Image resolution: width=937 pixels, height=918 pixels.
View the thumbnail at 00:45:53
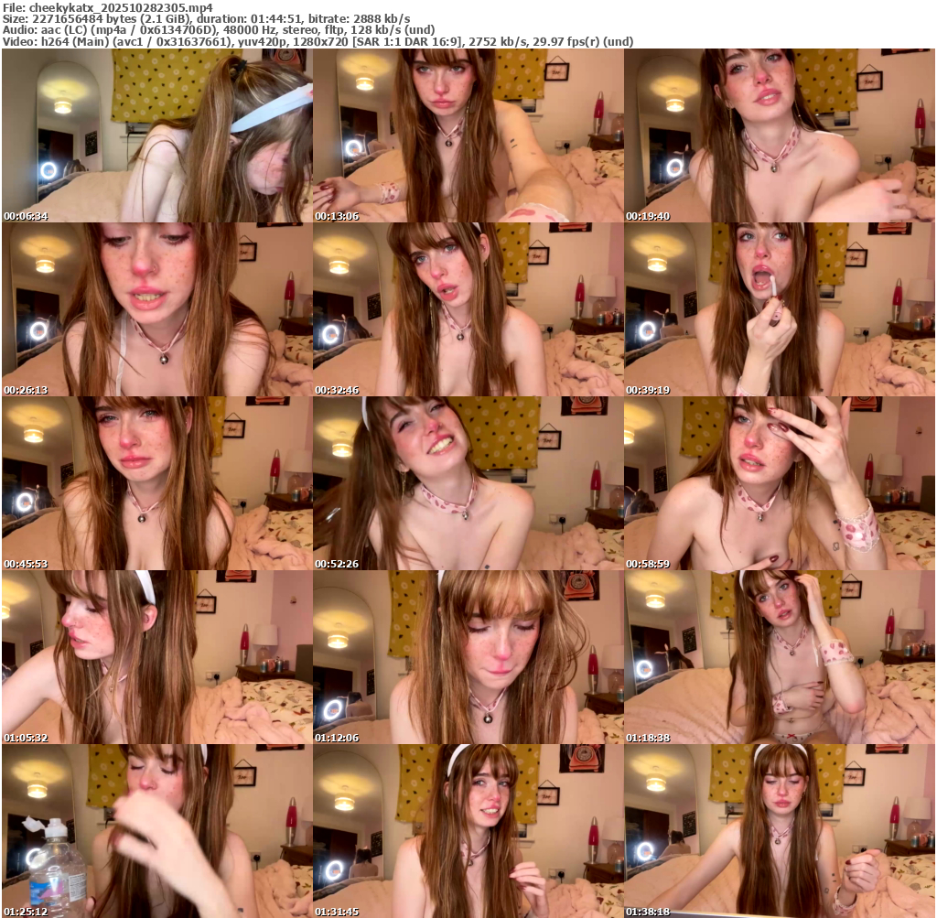(x=157, y=483)
